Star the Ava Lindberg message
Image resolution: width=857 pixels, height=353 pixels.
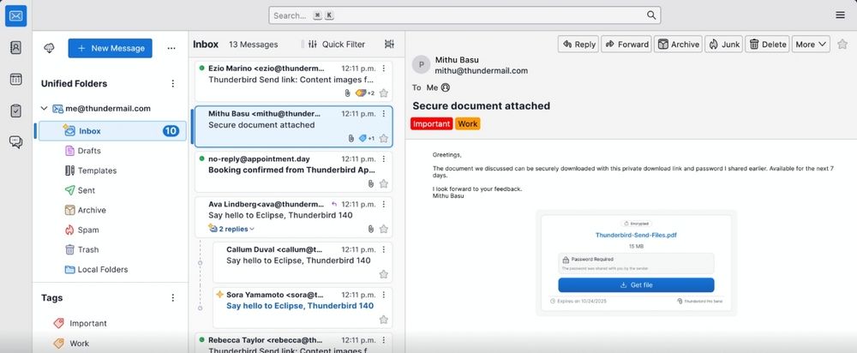coord(384,229)
